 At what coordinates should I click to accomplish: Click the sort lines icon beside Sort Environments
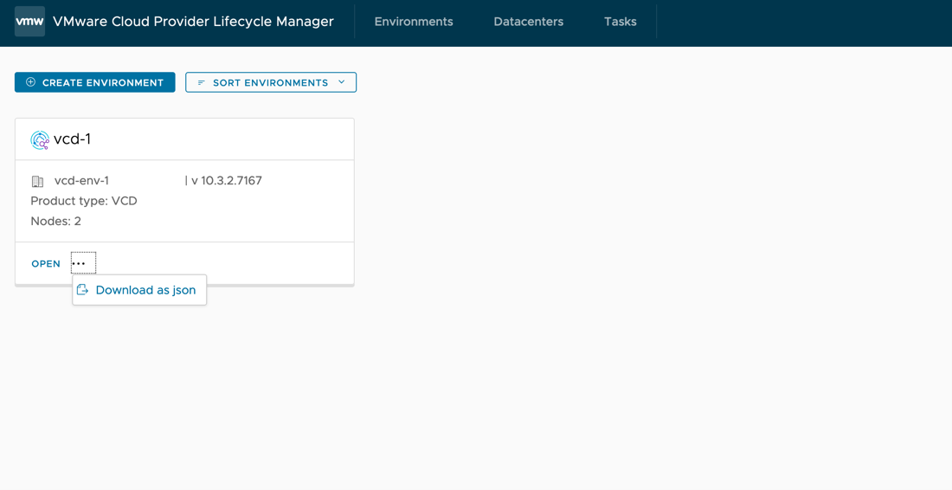click(x=202, y=82)
